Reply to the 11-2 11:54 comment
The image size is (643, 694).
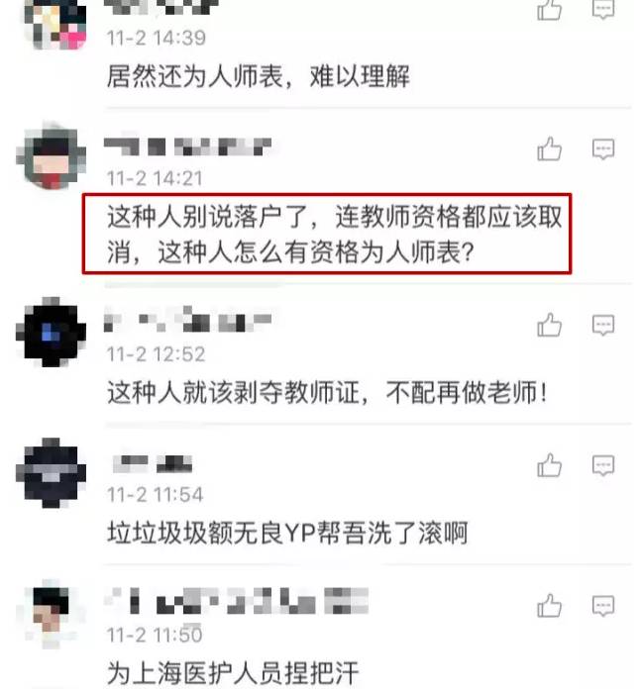click(603, 465)
